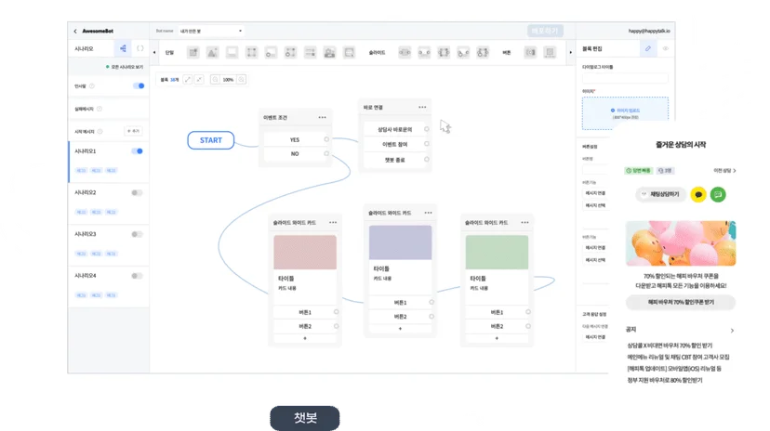Image resolution: width=770 pixels, height=431 pixels.
Task: Select the first single-block type icon in the toolbar
Action: coord(193,52)
